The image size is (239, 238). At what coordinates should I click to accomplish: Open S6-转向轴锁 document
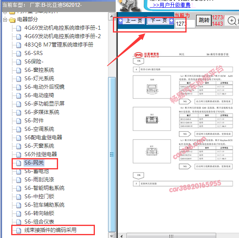coord(39,213)
